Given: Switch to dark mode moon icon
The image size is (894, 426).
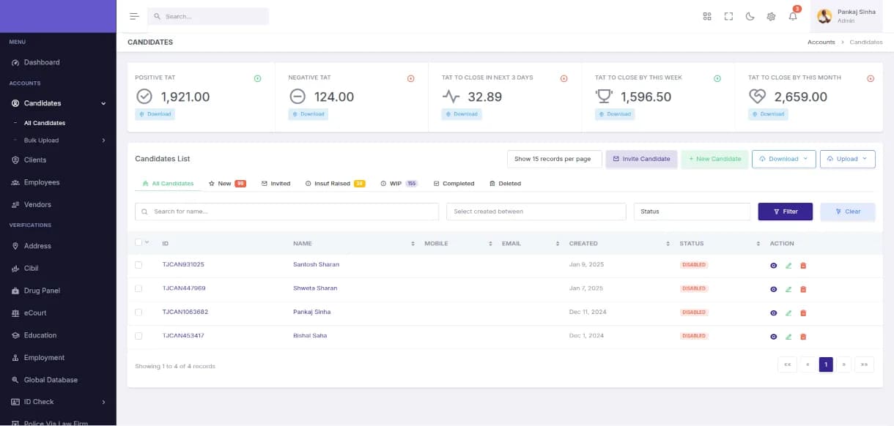Looking at the screenshot, I should (x=750, y=16).
